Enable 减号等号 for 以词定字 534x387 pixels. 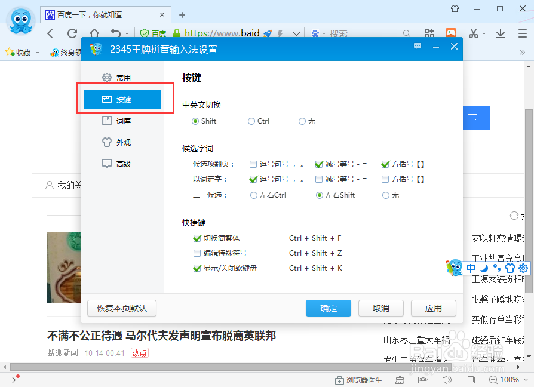click(x=319, y=179)
